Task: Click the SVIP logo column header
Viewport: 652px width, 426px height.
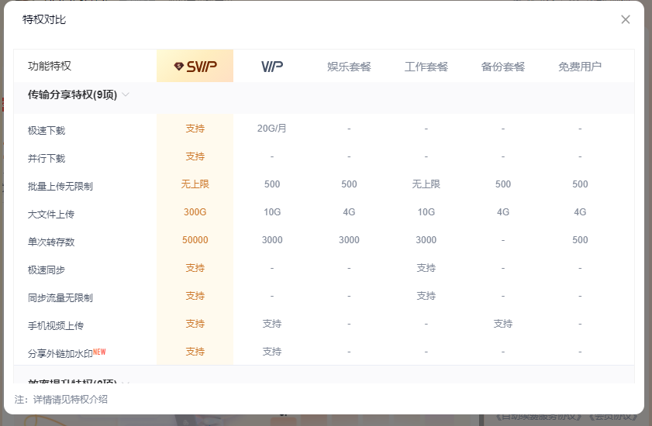Action: 195,67
